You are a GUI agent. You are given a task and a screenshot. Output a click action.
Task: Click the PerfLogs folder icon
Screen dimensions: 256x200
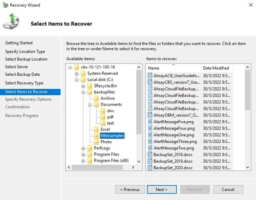(x=90, y=148)
